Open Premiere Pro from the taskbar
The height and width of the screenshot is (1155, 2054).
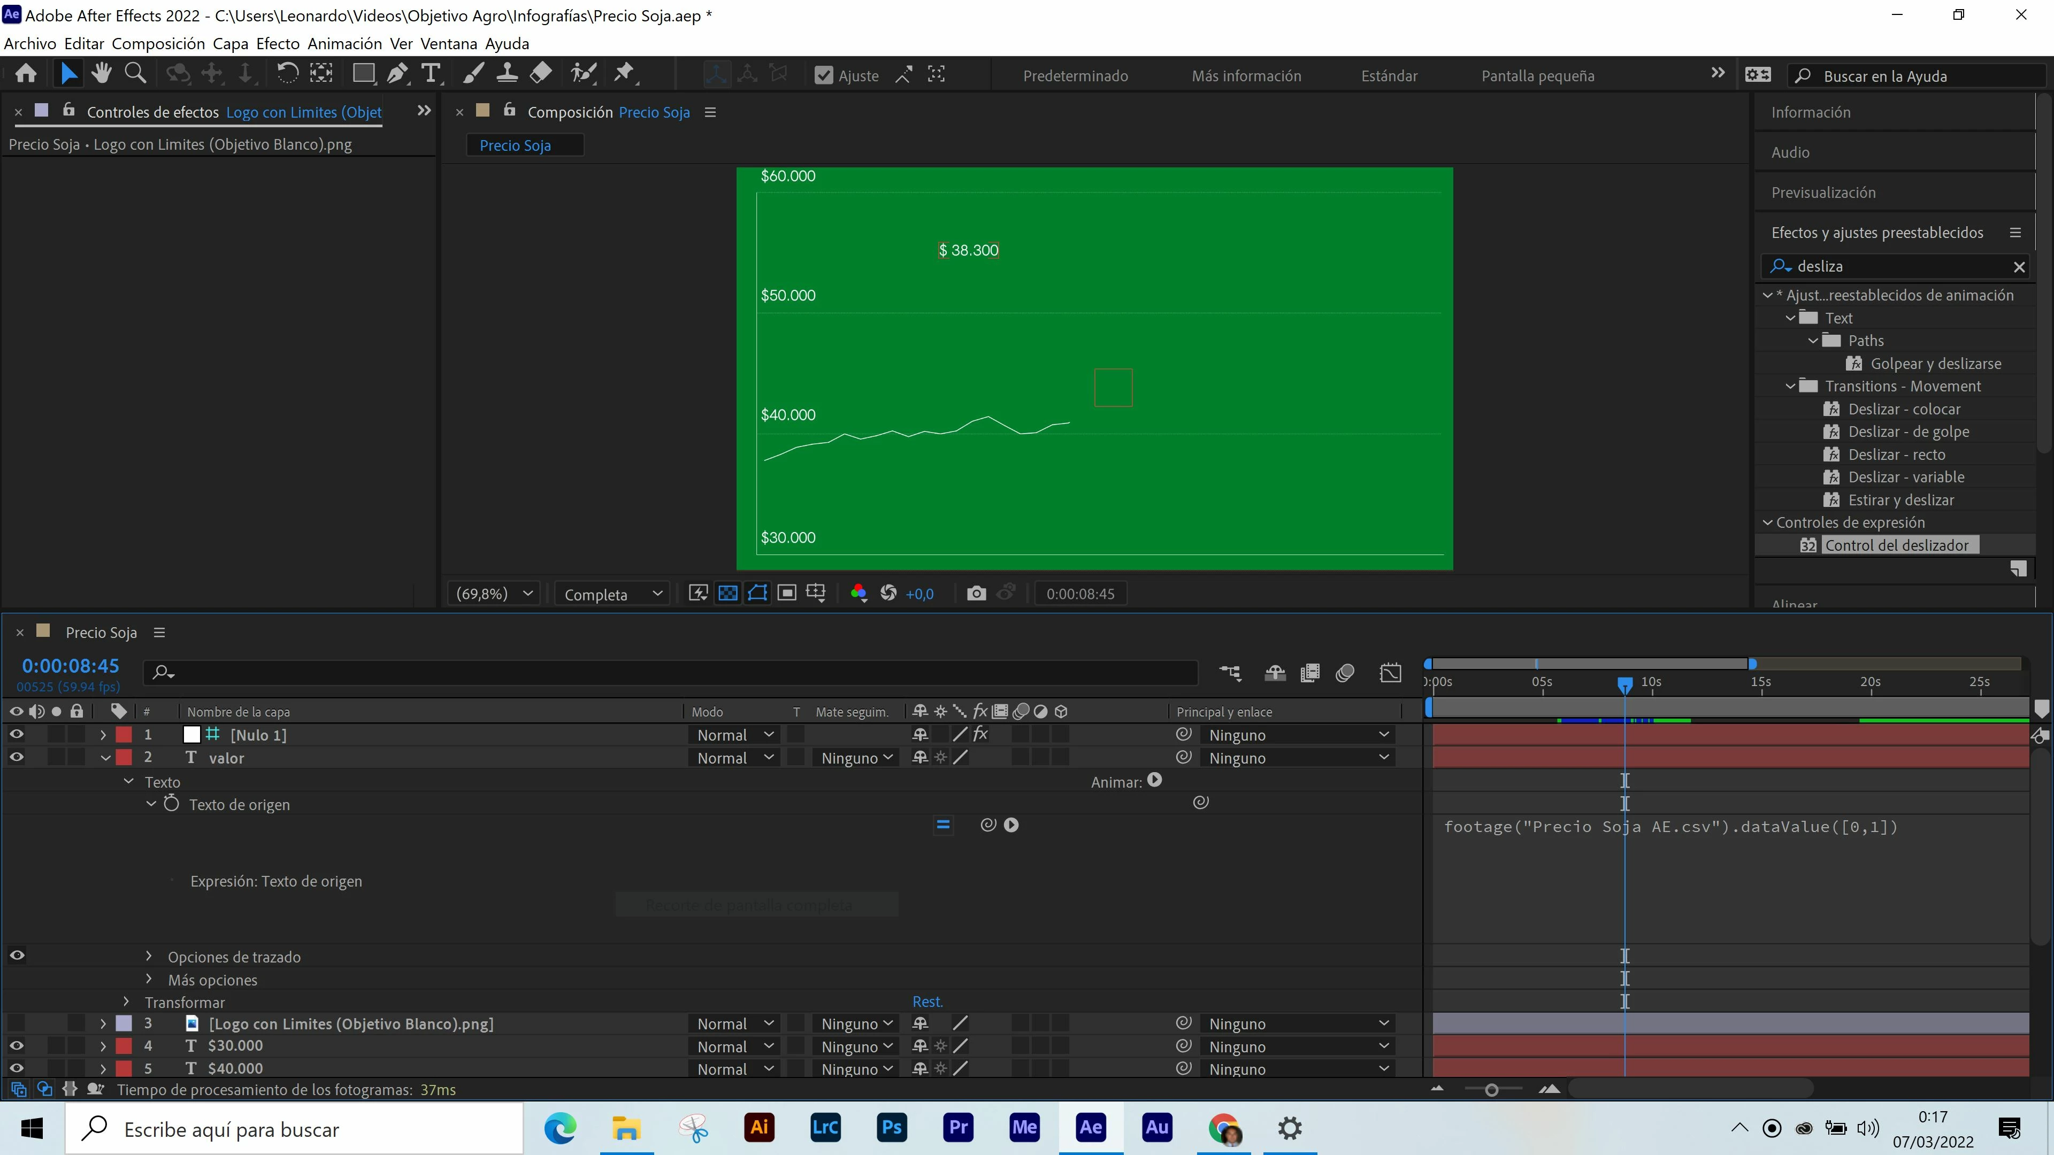pos(957,1128)
